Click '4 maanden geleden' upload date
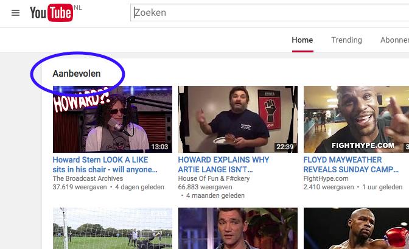This screenshot has height=249, width=409. 215,195
